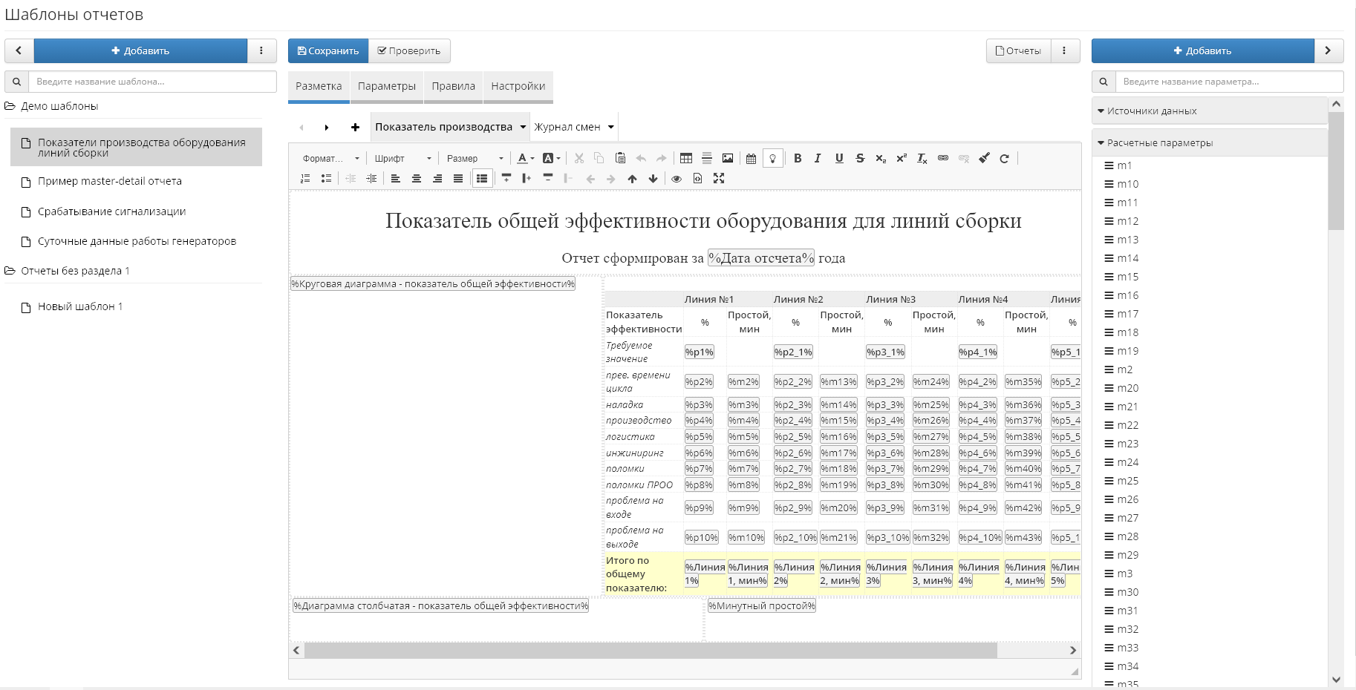The width and height of the screenshot is (1356, 690).
Task: Open the background color picker
Action: (551, 158)
